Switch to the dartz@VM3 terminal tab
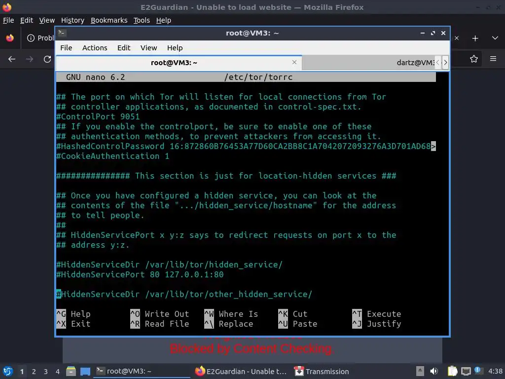 coord(369,63)
